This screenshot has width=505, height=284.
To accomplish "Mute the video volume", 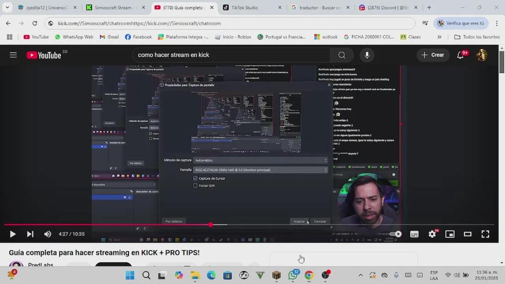I will (48, 234).
